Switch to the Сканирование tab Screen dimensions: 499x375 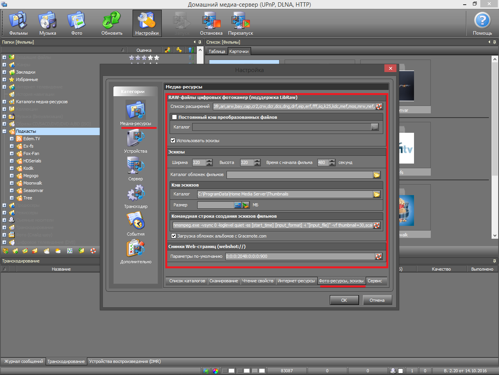[223, 281]
